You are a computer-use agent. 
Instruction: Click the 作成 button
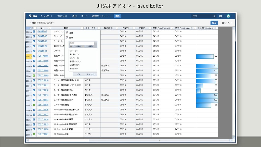pyautogui.click(x=117, y=16)
